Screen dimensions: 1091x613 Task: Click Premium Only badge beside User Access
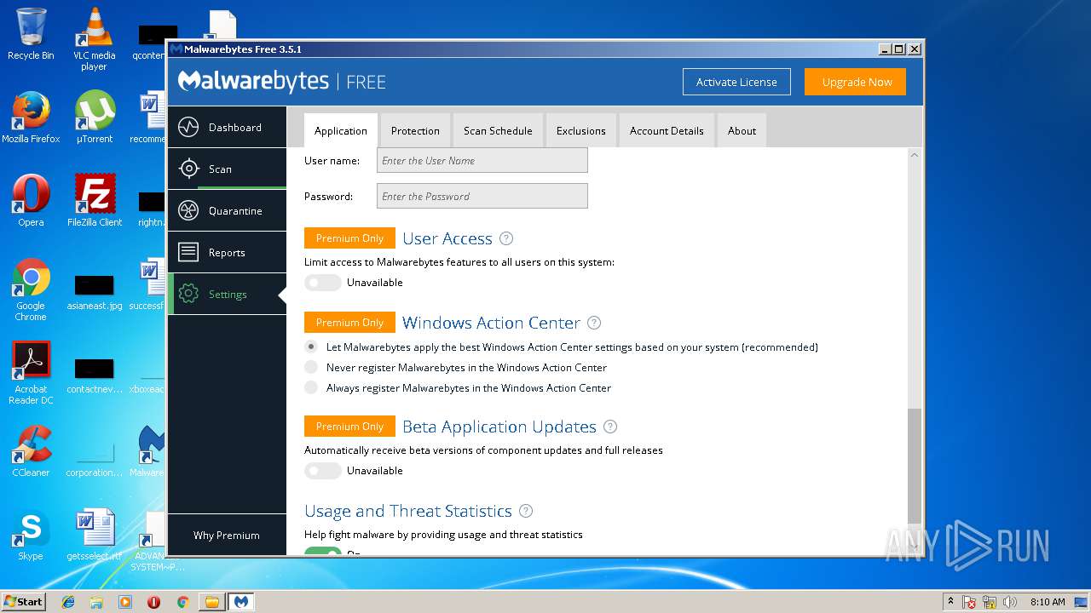(x=349, y=238)
